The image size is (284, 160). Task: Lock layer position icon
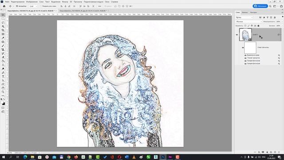(252, 26)
